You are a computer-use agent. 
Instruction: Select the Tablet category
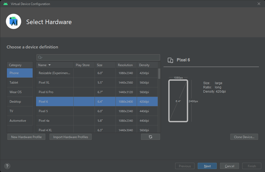point(20,82)
